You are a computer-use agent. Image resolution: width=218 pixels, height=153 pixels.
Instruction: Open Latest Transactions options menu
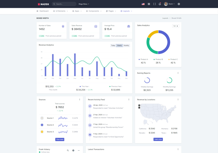(x=178, y=149)
